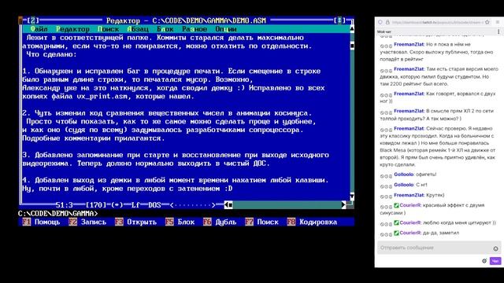Click the green badge by CourierR's "красивый эффект" message
The height and width of the screenshot is (283, 504).
click(396, 205)
